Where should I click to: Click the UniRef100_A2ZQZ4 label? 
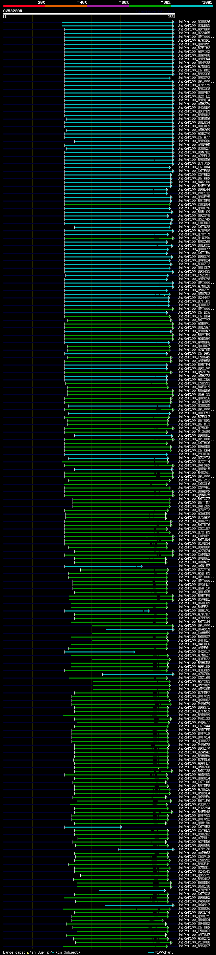(x=194, y=551)
